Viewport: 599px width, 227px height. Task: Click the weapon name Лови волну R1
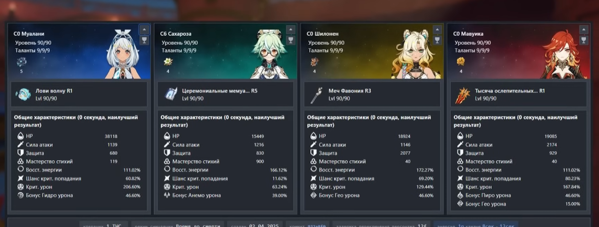point(54,91)
